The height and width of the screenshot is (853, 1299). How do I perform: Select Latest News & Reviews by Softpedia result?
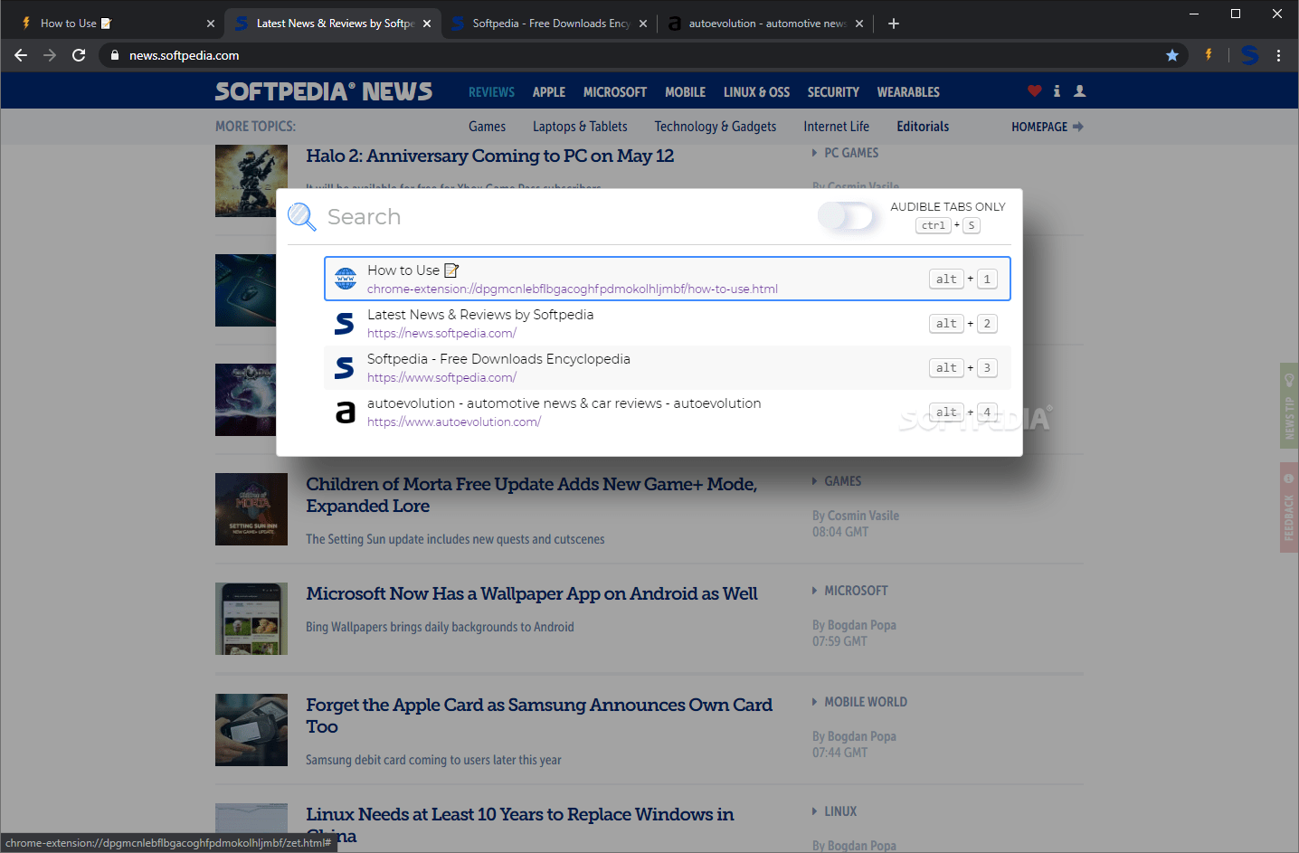click(668, 323)
